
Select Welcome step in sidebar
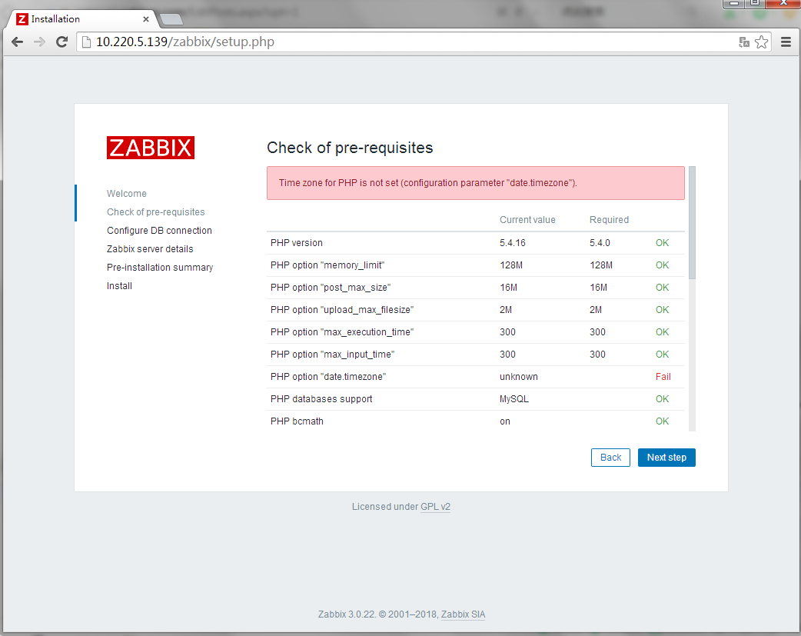[x=127, y=194]
